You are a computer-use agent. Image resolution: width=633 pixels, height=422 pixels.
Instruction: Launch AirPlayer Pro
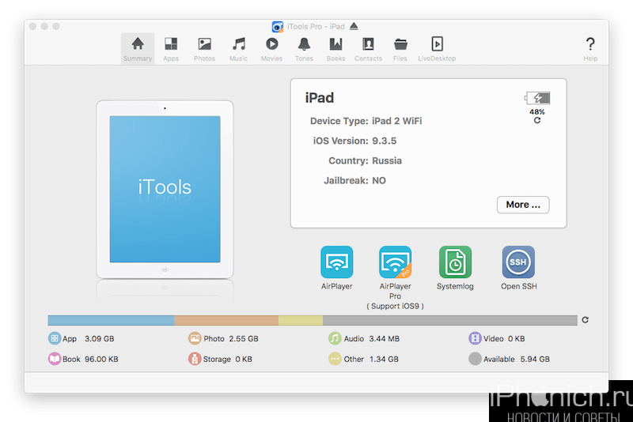pyautogui.click(x=395, y=262)
